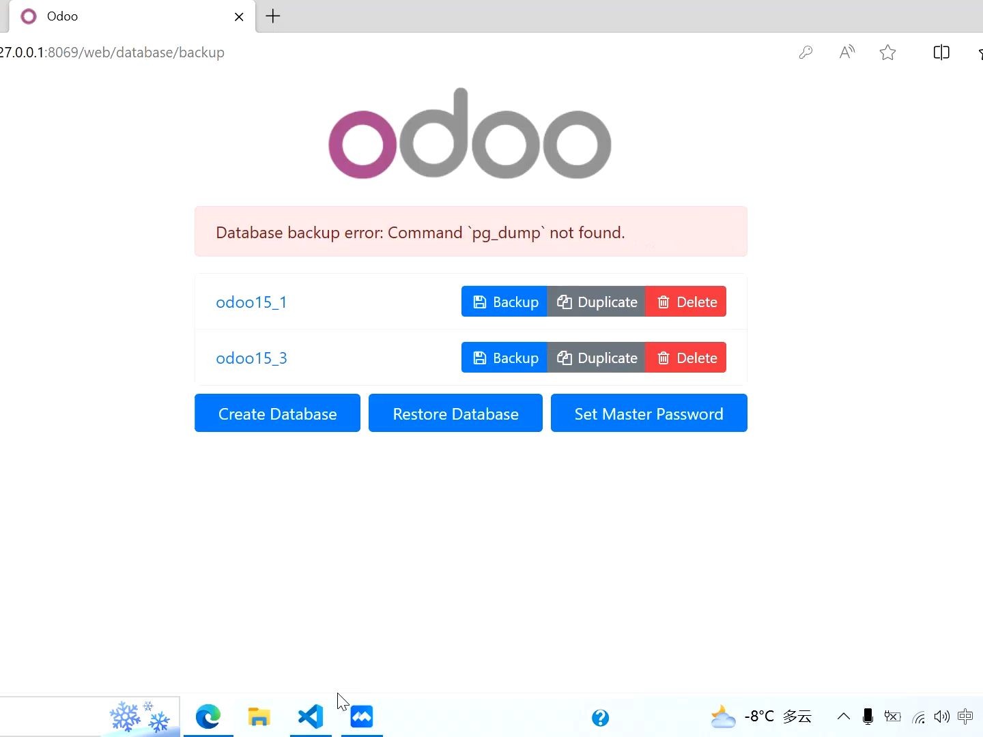Screen dimensions: 983x737
Task: Open volume control in system tray
Action: pyautogui.click(x=942, y=717)
